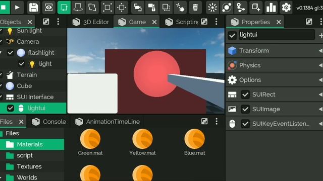Click the duplicate object icon

(137, 8)
